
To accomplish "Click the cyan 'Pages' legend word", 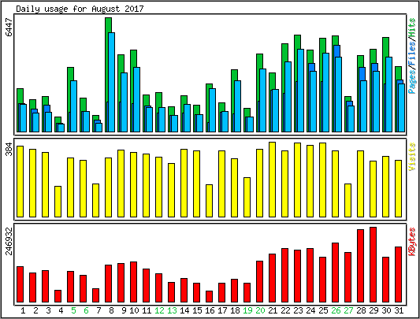I will 411,81.
